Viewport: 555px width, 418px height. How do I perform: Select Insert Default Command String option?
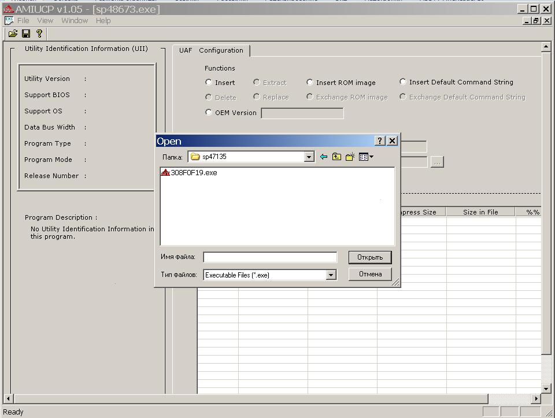click(x=403, y=82)
